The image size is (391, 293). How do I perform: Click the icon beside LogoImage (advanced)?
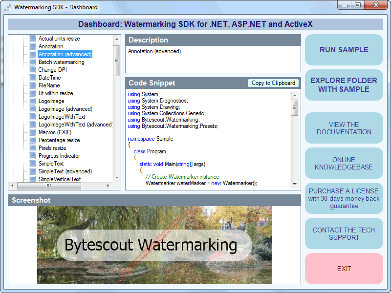click(32, 109)
